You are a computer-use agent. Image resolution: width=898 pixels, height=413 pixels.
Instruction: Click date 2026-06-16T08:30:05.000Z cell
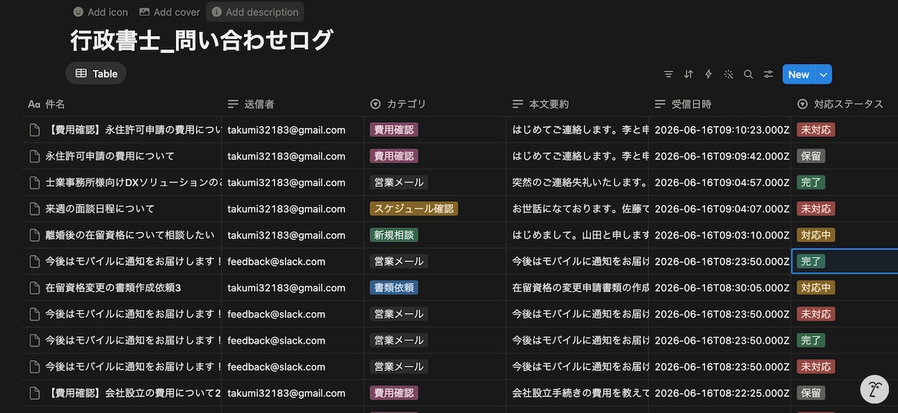pos(720,288)
